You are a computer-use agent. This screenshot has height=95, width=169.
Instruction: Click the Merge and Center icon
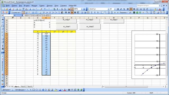[x=137, y=9]
